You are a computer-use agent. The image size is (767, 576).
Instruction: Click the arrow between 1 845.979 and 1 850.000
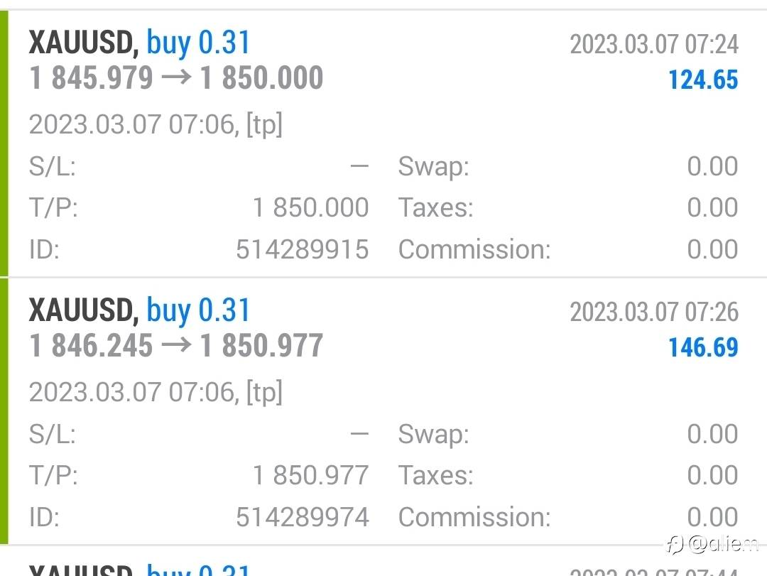(x=176, y=78)
